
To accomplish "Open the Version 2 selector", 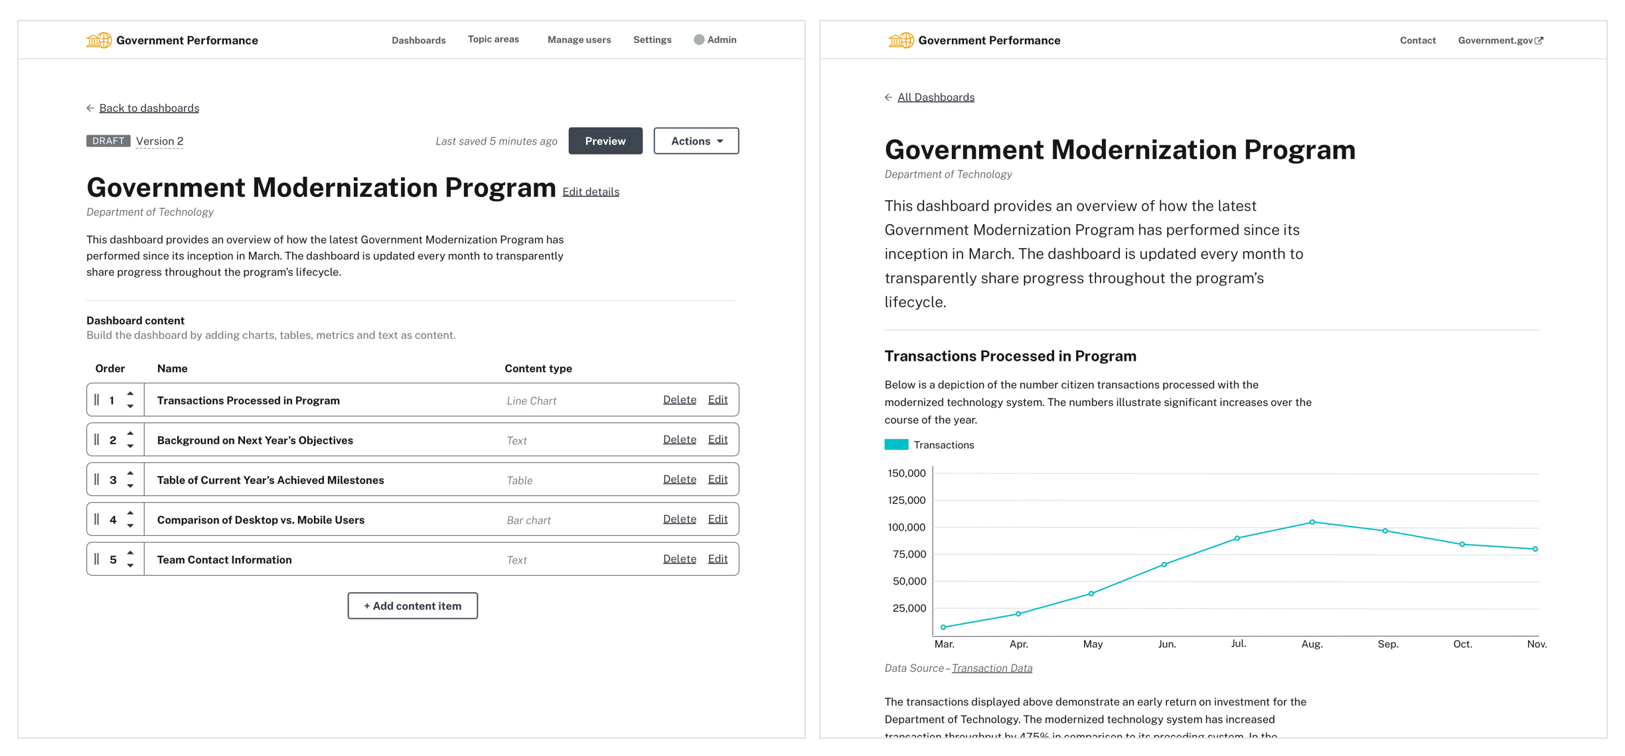I will (x=159, y=141).
